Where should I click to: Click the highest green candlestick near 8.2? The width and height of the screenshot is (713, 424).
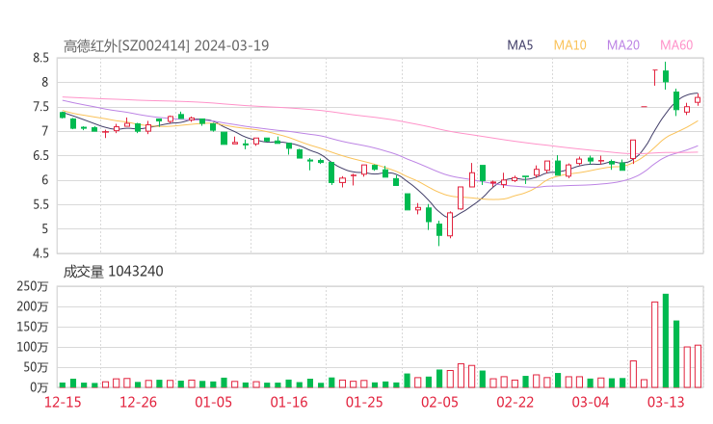point(666,76)
